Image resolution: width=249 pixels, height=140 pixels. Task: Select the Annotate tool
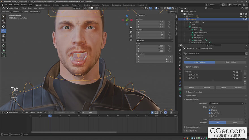pos(4,45)
